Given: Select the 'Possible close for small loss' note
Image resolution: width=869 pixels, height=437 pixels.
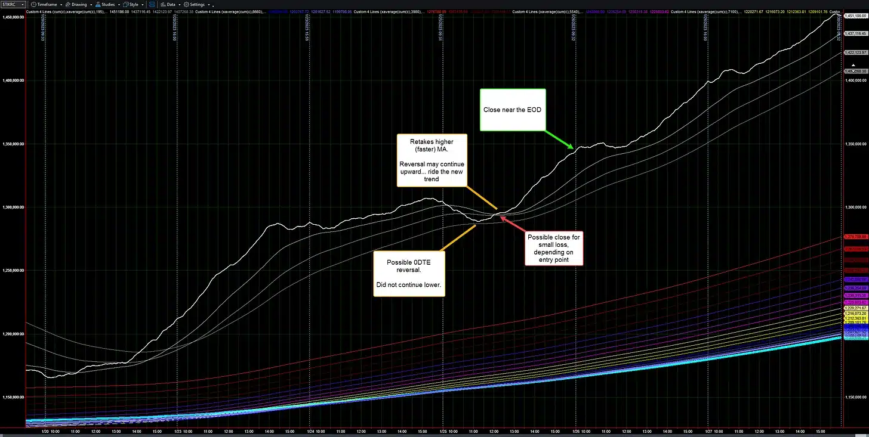Looking at the screenshot, I should coord(553,249).
